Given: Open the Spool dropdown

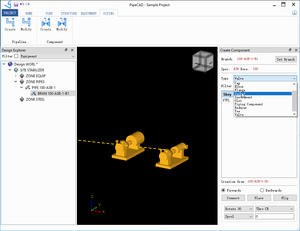Looking at the screenshot, I should tap(239, 216).
